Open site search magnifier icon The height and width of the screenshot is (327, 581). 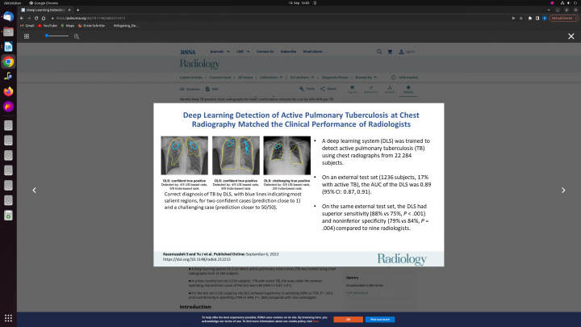click(x=379, y=52)
